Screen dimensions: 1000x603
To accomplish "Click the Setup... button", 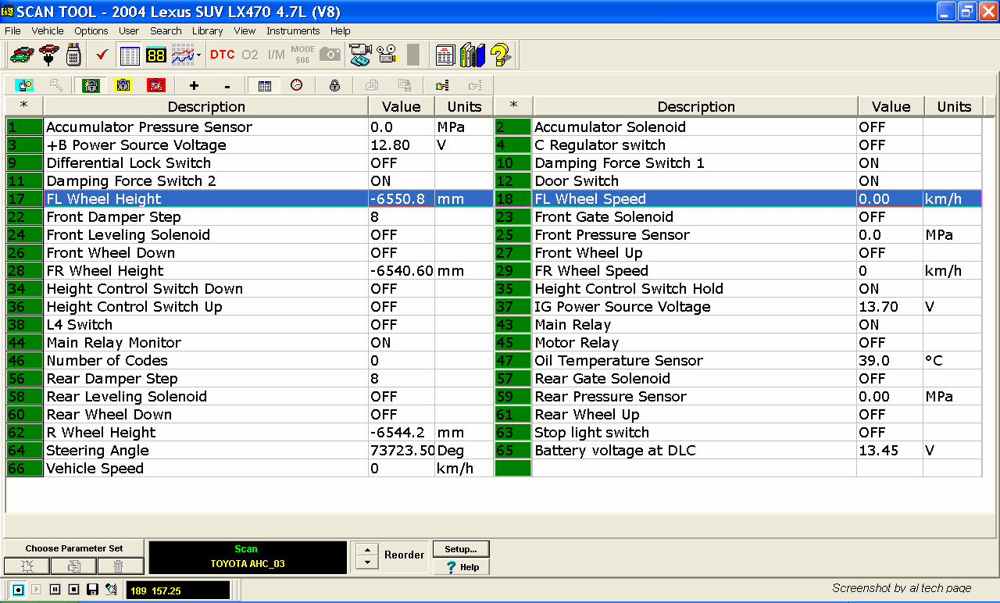I will [x=461, y=549].
